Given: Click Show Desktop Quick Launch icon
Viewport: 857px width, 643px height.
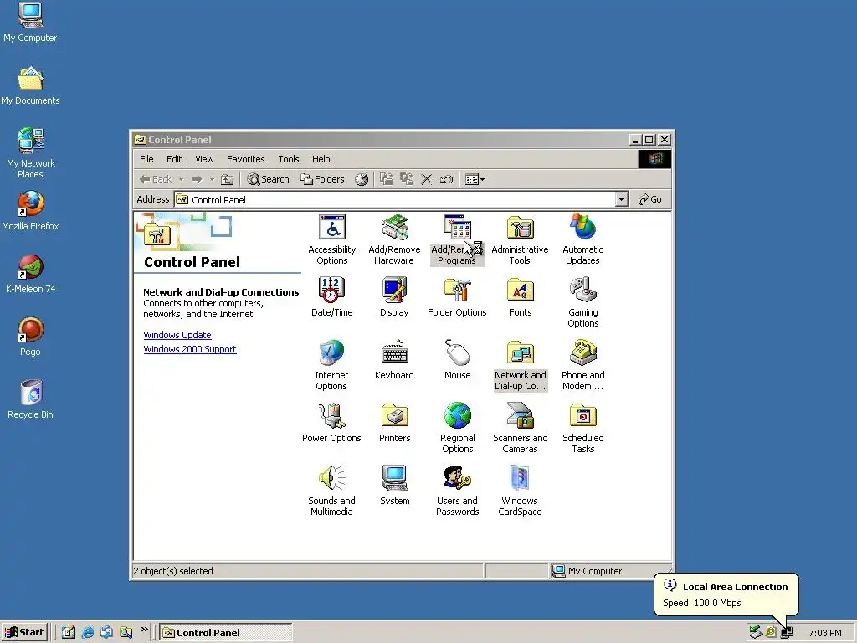Looking at the screenshot, I should point(69,633).
